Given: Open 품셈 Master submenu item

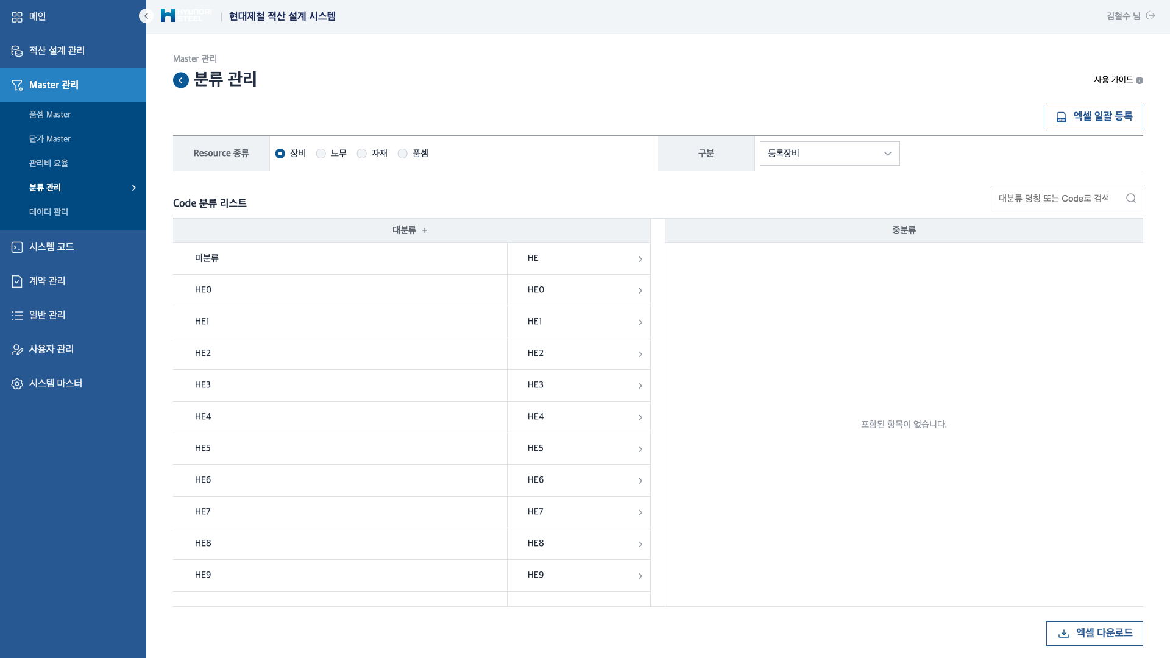Looking at the screenshot, I should (x=50, y=115).
